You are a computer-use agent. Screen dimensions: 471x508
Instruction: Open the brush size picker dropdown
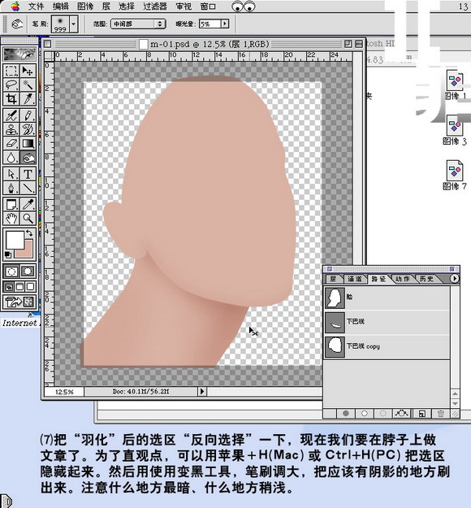click(74, 24)
